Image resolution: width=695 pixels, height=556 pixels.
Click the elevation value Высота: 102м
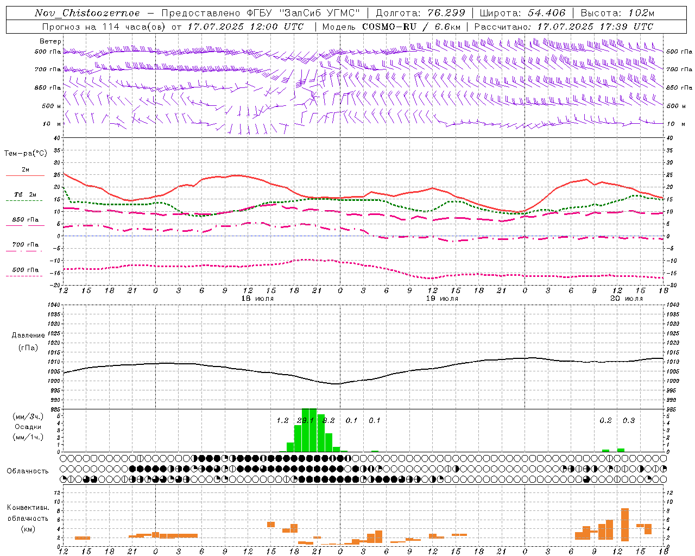(x=617, y=13)
